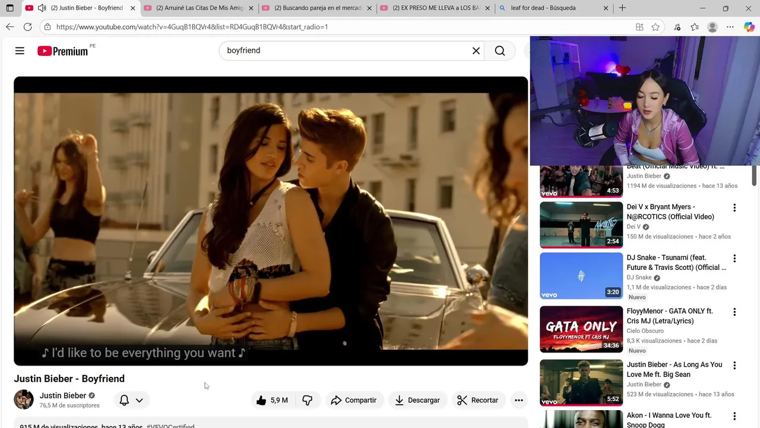View site information lock icon
760x428 pixels.
pyautogui.click(x=47, y=27)
